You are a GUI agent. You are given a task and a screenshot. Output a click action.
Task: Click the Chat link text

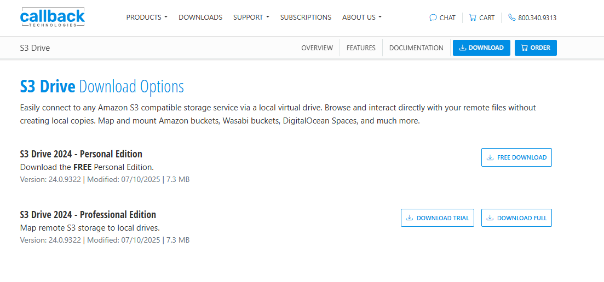[x=447, y=18]
